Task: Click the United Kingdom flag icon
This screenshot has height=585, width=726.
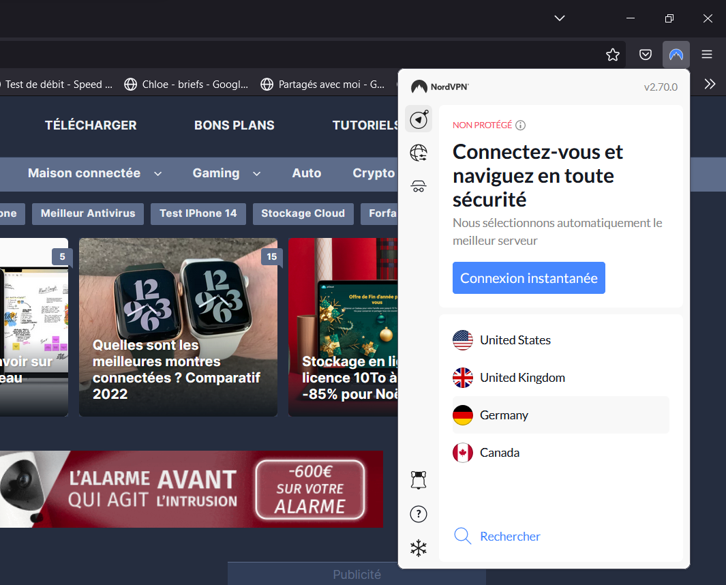Action: 463,378
